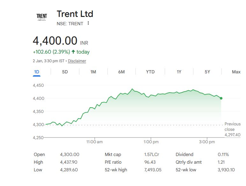Click the green up arrow icon
This screenshot has height=186, width=246.
pyautogui.click(x=73, y=52)
